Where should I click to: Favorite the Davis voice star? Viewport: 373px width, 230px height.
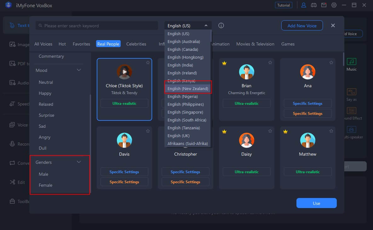point(148,131)
